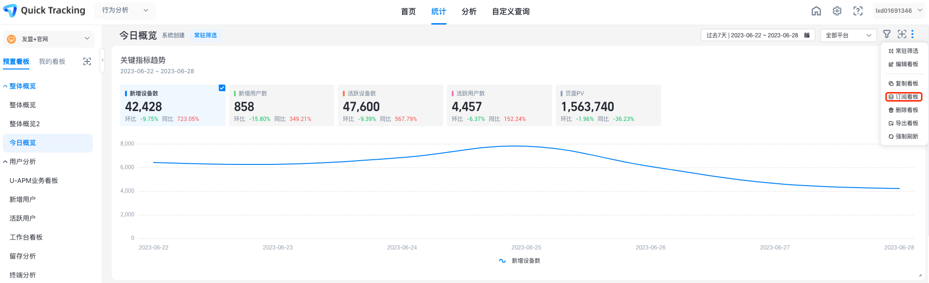Open the 行为分析 dropdown
Viewport: 929px width, 283px height.
[125, 10]
